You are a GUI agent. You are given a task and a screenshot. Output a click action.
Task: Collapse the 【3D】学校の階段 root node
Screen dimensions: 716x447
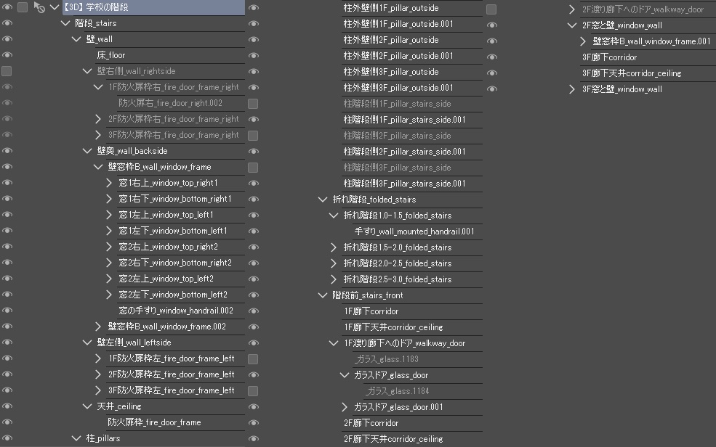[55, 7]
